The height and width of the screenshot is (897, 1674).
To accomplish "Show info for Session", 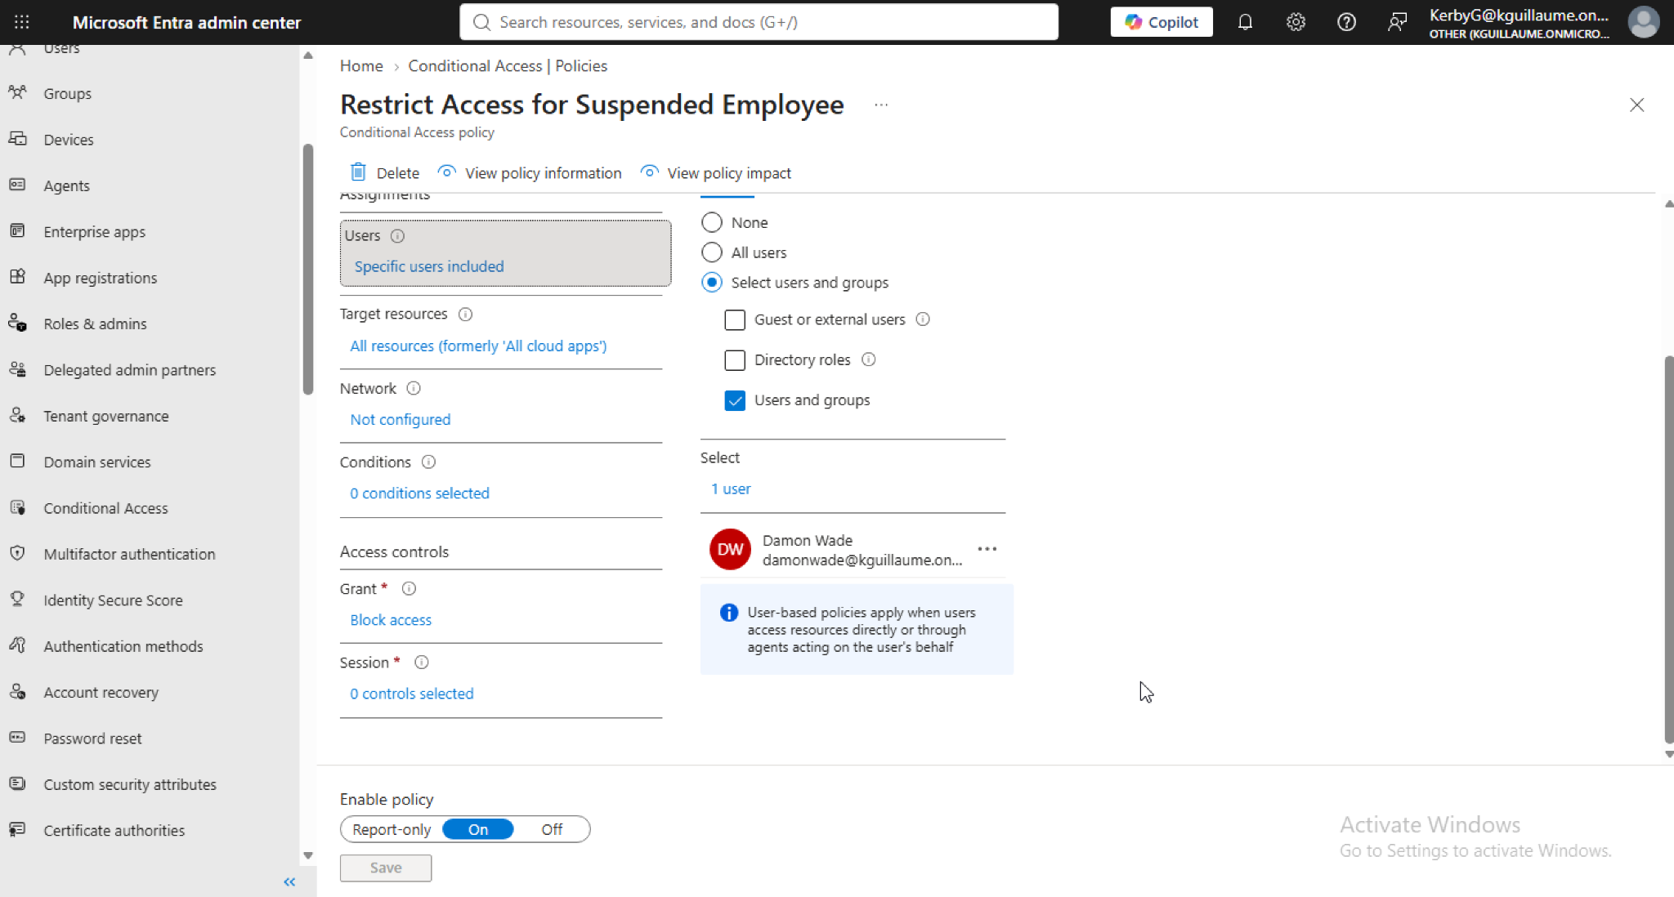I will tap(421, 663).
